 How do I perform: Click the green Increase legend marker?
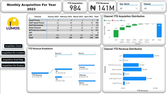click(105, 20)
